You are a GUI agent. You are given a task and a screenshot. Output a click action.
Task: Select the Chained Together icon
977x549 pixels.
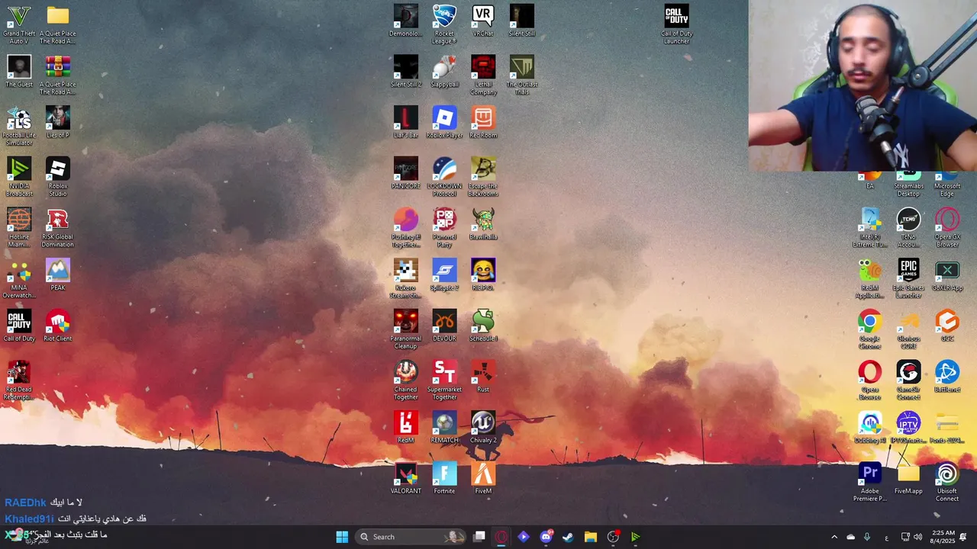406,380
